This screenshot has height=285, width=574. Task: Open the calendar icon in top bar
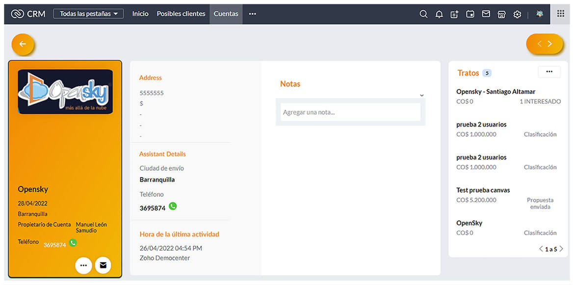470,14
